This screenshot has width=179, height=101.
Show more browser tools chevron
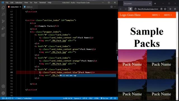[x=170, y=9]
